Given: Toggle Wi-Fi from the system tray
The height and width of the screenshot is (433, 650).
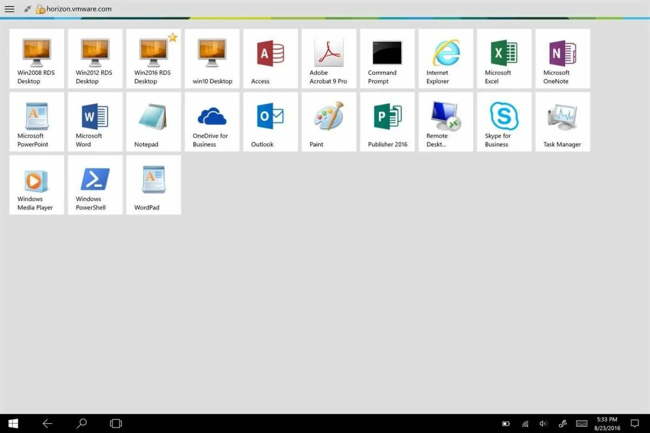Looking at the screenshot, I should tap(525, 423).
